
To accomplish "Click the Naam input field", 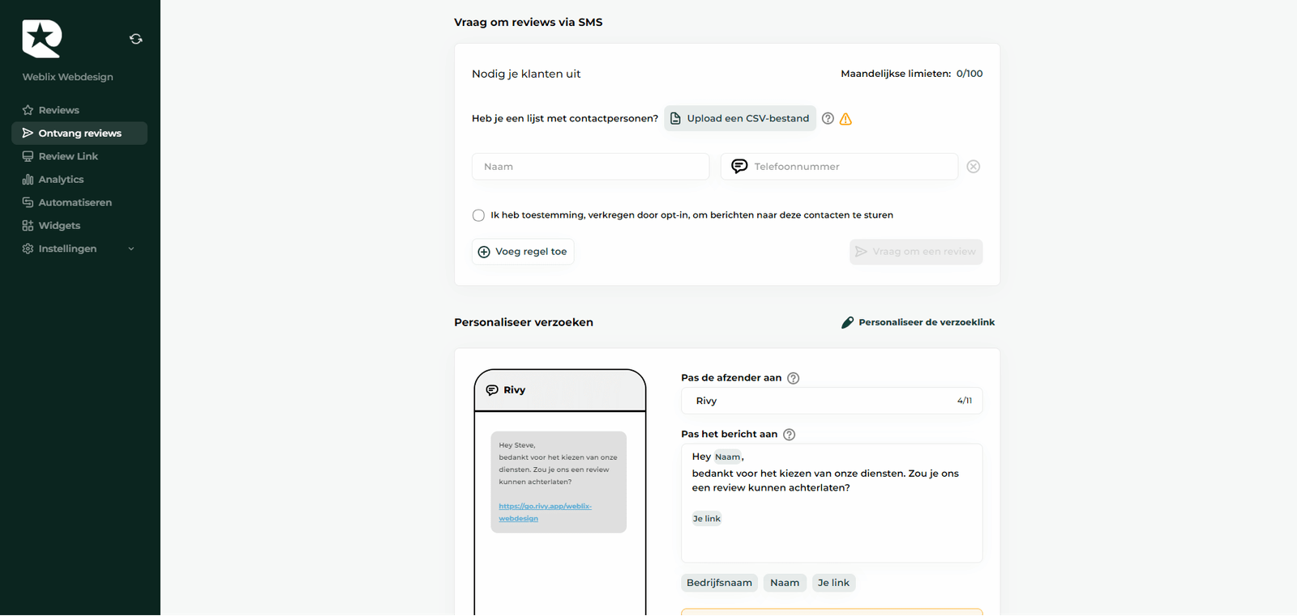I will click(x=590, y=167).
